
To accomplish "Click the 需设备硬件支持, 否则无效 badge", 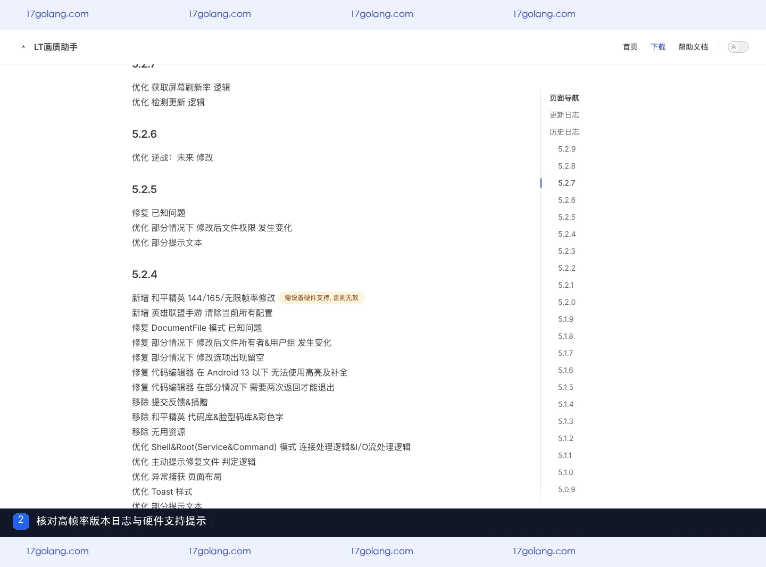I will point(321,298).
